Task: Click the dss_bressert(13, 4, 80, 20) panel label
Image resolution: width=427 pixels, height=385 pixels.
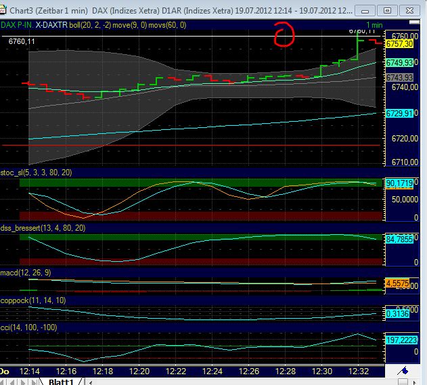Action: pyautogui.click(x=43, y=228)
